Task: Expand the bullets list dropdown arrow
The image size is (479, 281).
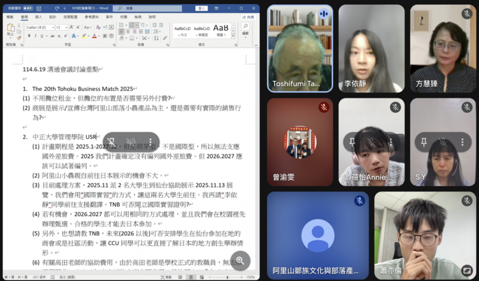Action: [x=127, y=25]
